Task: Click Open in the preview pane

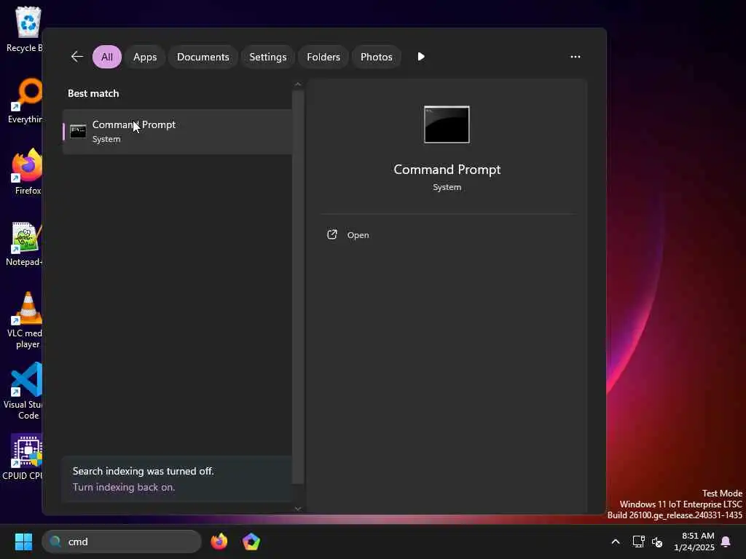Action: [x=348, y=235]
